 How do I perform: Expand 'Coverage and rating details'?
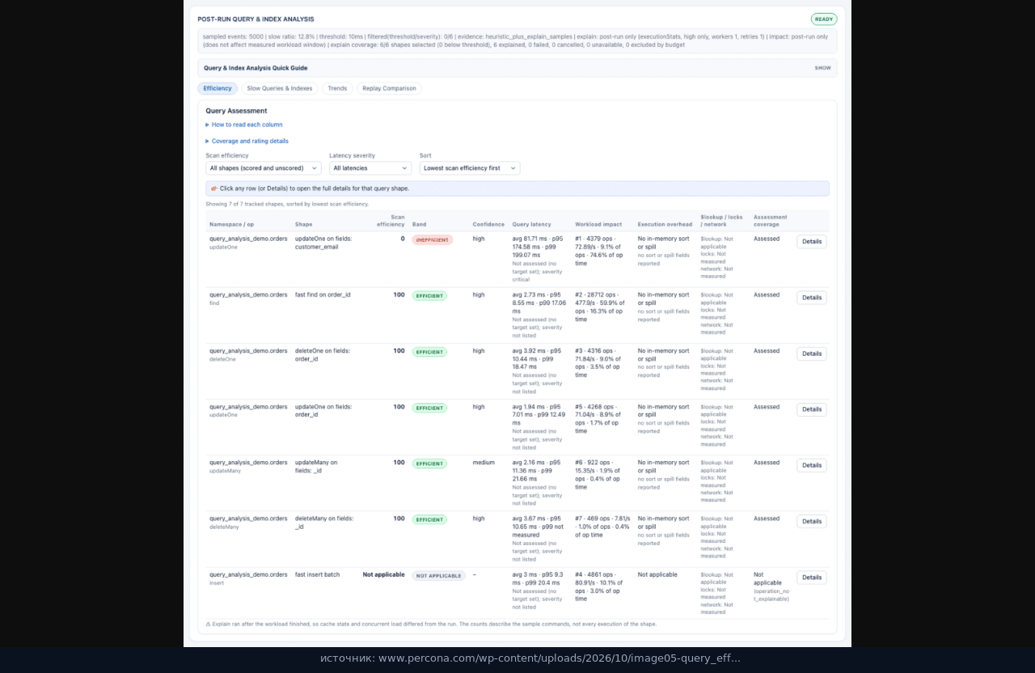click(247, 141)
